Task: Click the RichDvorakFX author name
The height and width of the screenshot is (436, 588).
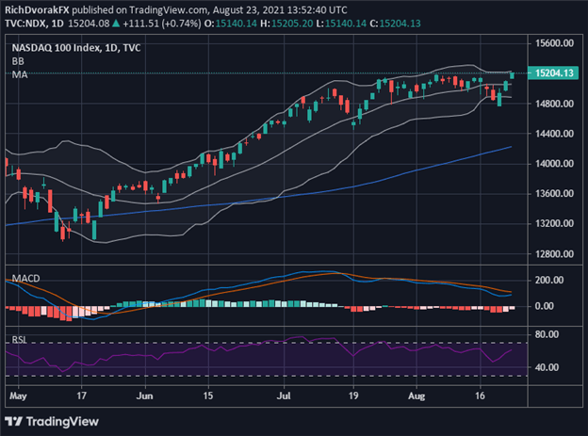Action: (x=37, y=10)
